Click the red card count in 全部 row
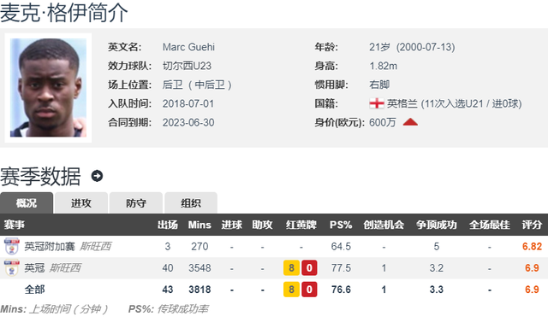The image size is (548, 322). pyautogui.click(x=309, y=290)
